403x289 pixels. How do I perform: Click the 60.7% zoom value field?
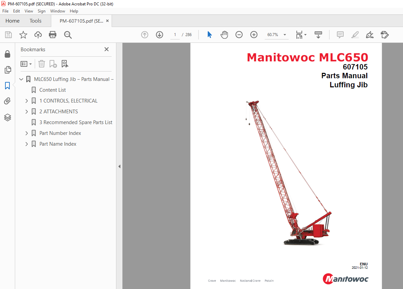273,35
